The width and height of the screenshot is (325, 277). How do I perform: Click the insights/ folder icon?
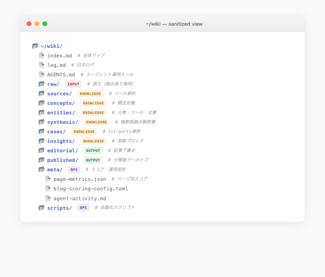coord(41,141)
